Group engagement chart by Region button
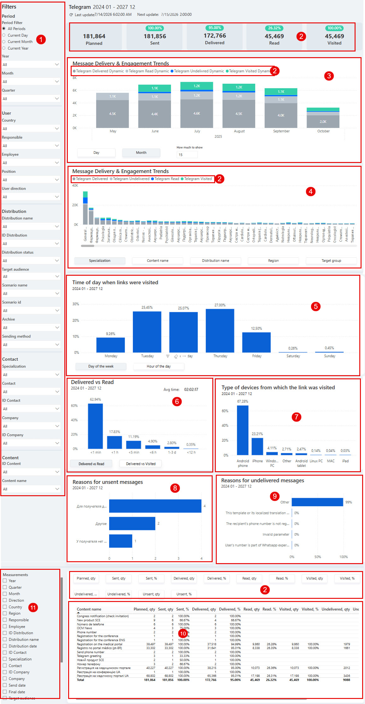This screenshot has width=365, height=704. pyautogui.click(x=273, y=261)
